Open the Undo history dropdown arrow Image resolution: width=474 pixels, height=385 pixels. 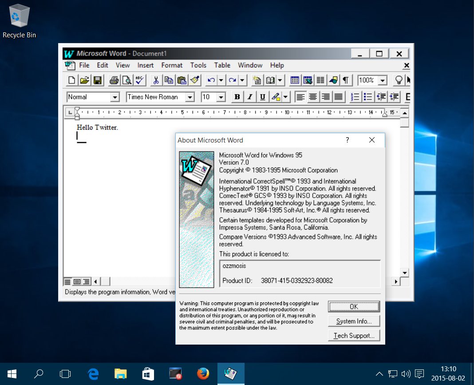[221, 80]
